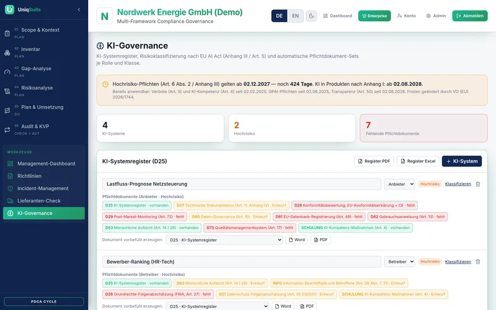Click D73 Qualitätsmanagementsystem tag
496x310 pixels.
250,228
